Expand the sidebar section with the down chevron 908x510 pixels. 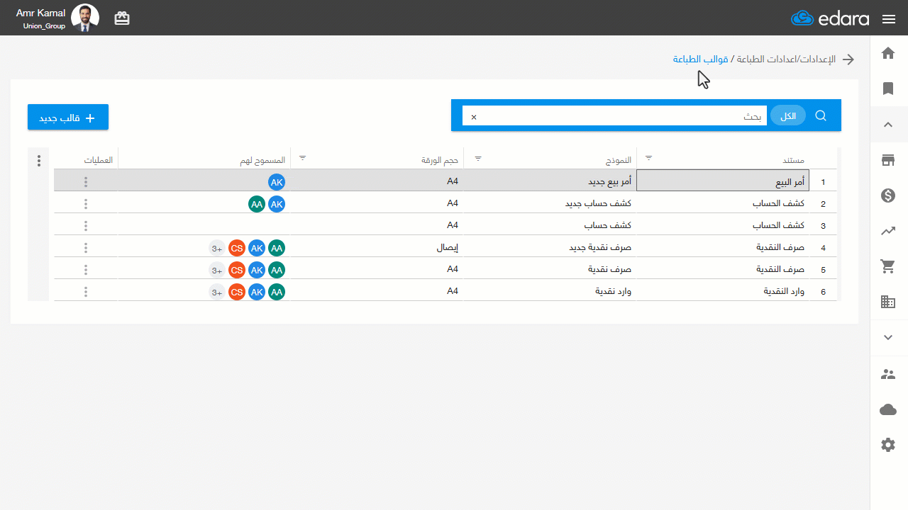click(888, 337)
